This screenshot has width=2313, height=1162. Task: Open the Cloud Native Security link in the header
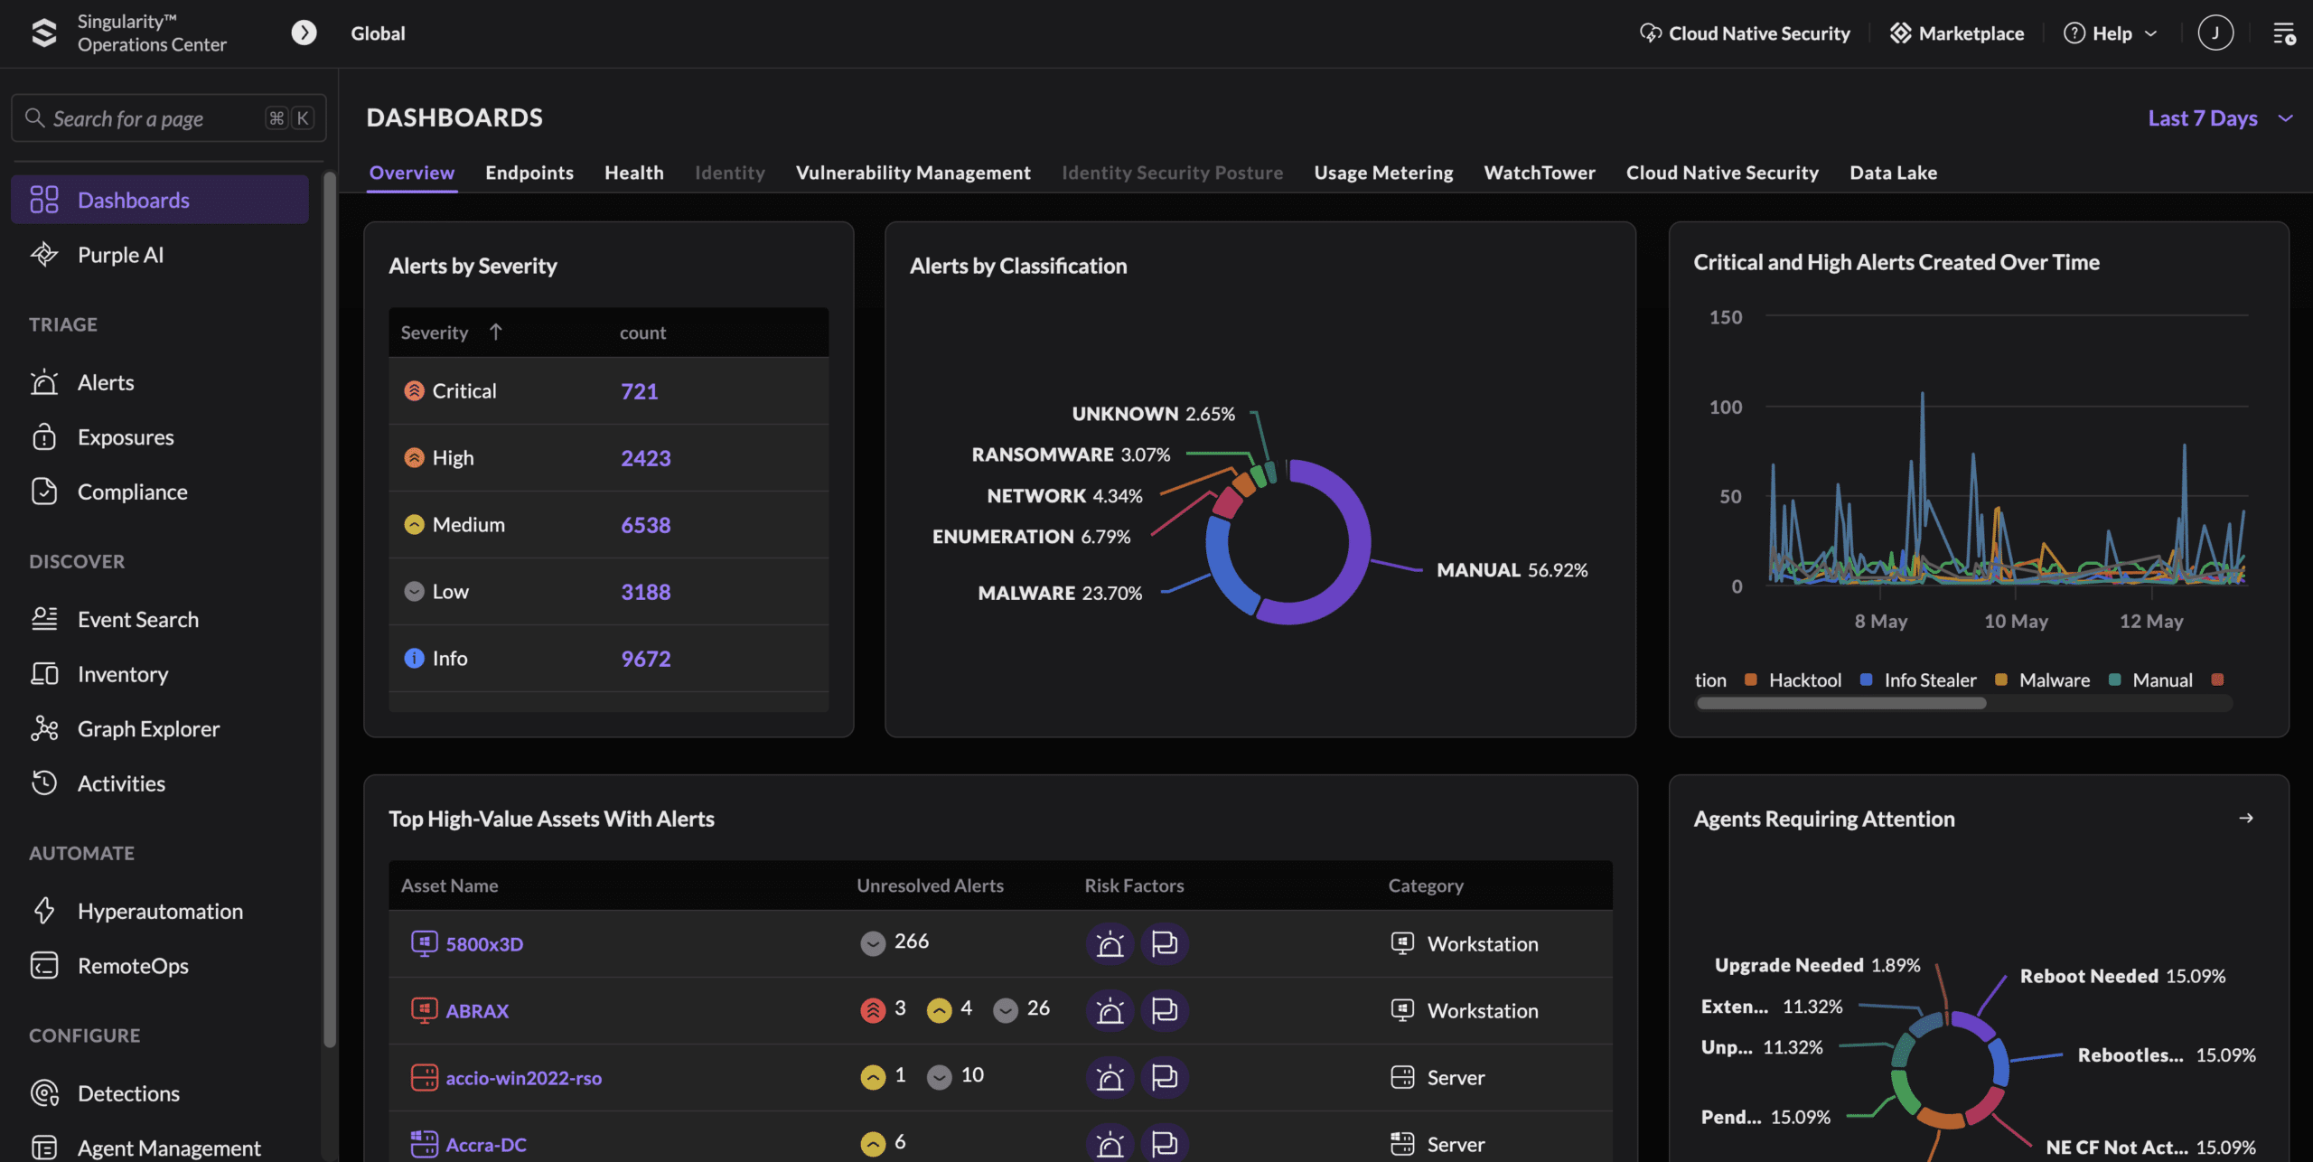[x=1745, y=33]
